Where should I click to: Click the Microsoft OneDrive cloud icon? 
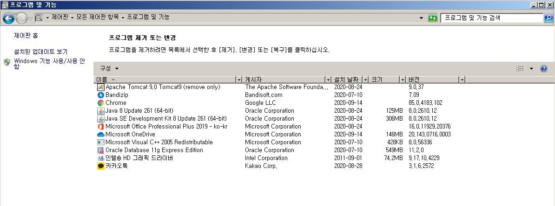101,134
